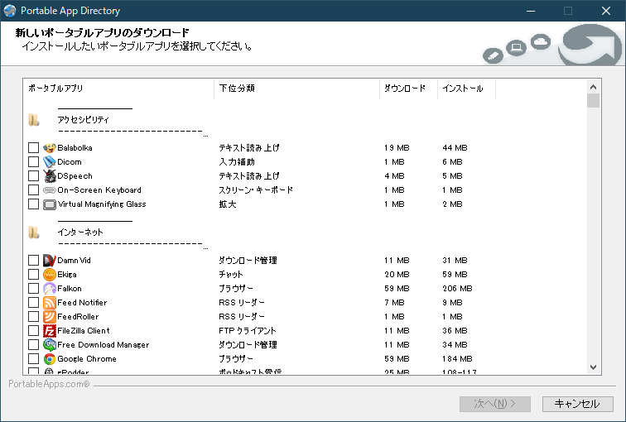
Task: Click the Google Chrome icon
Action: pyautogui.click(x=50, y=359)
